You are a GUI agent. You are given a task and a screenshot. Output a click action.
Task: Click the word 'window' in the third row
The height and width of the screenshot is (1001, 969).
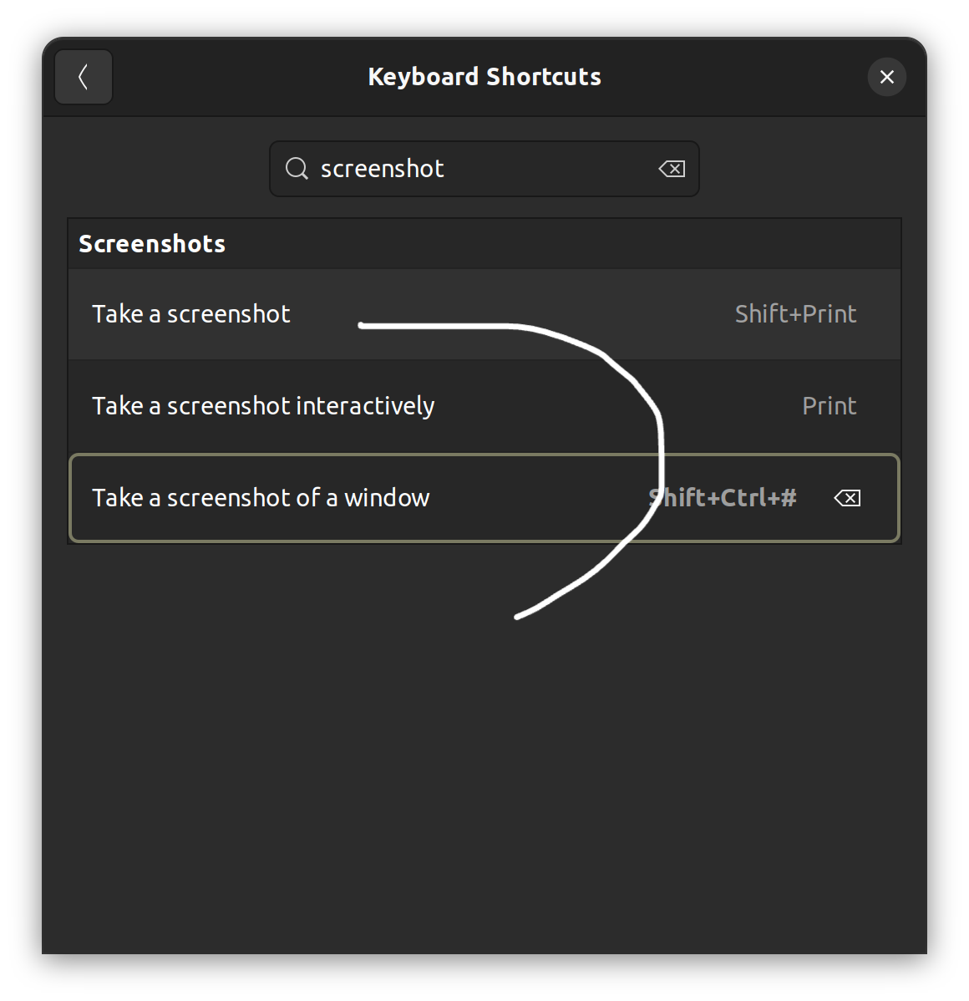coord(387,498)
